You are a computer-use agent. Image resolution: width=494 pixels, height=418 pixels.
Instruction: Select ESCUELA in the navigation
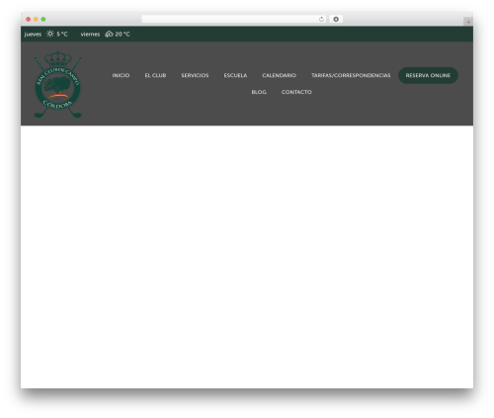(235, 75)
